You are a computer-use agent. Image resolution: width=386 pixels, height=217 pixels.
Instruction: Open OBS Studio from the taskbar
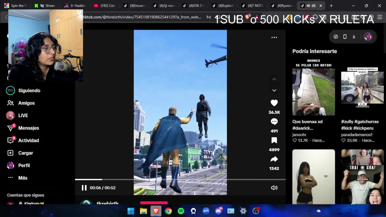pyautogui.click(x=256, y=211)
